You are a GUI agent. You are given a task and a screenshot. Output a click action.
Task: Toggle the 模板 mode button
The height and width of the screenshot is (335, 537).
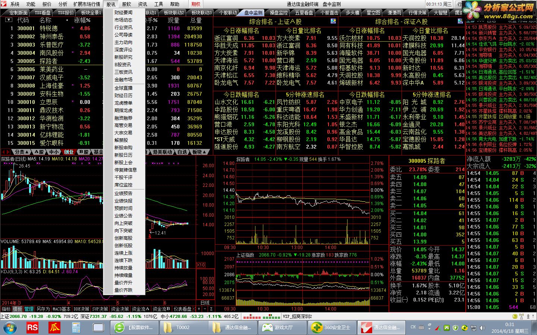click(18, 309)
